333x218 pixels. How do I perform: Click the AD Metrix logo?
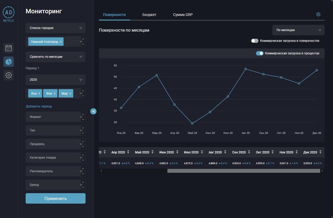click(9, 14)
